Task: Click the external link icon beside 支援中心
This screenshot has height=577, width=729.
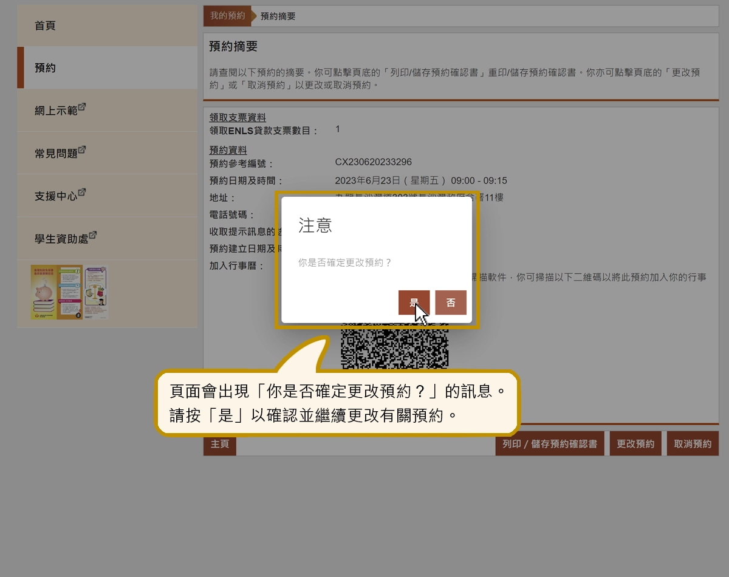Action: [x=83, y=192]
